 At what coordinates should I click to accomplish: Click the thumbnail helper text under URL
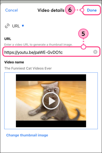point(38,45)
